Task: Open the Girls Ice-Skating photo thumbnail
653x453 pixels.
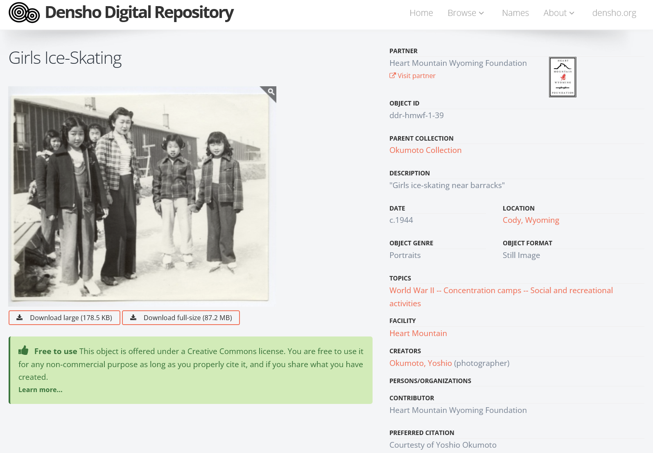Action: 142,196
